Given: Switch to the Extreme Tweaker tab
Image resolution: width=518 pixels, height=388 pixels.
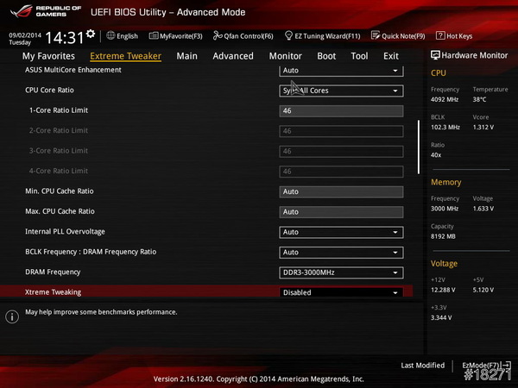Looking at the screenshot, I should 125,56.
